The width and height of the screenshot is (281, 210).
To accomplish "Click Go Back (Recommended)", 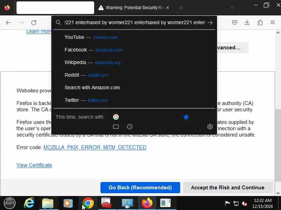I will [x=140, y=188].
